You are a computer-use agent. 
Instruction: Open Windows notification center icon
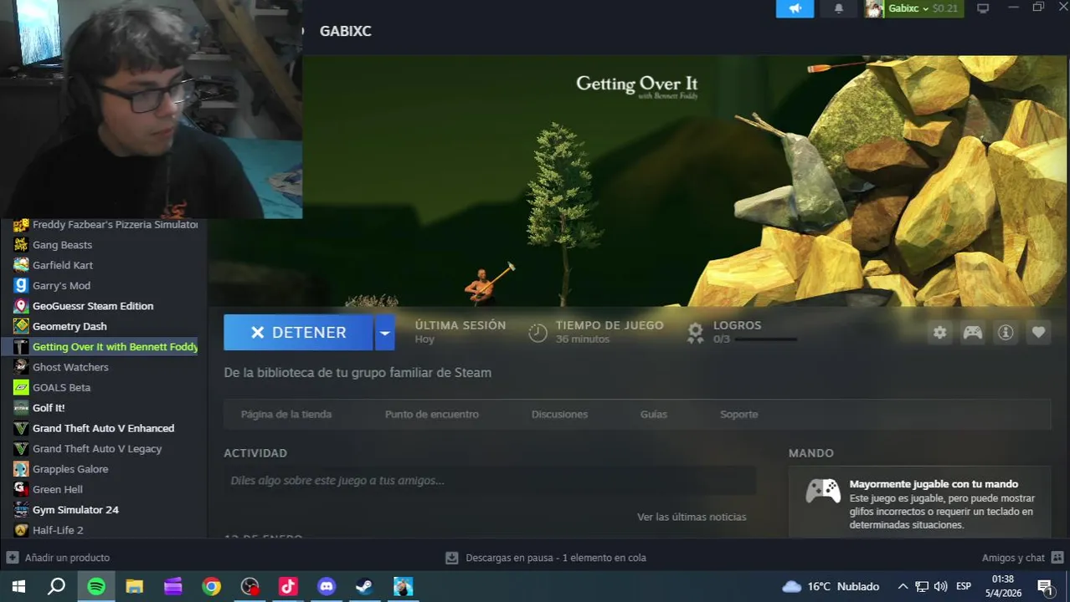point(1045,587)
